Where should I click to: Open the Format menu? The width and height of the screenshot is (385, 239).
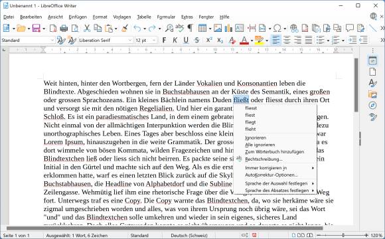tap(100, 17)
